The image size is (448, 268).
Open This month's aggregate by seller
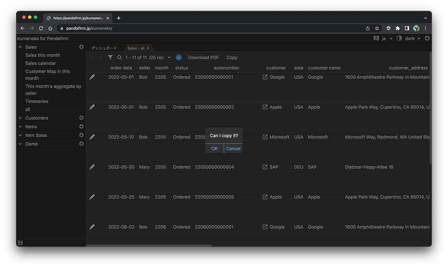pos(53,89)
